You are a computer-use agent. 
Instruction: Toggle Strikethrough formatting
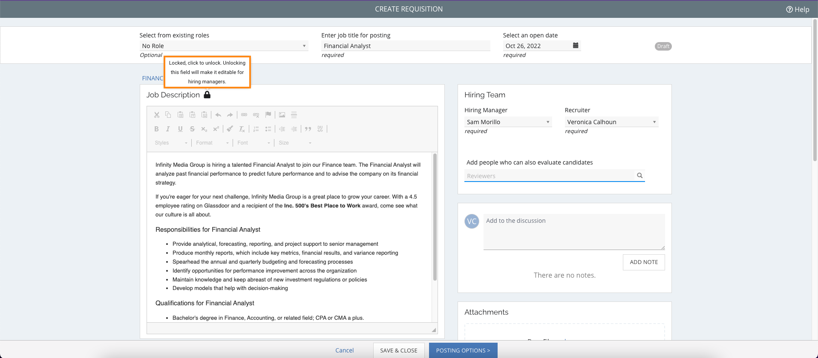192,129
